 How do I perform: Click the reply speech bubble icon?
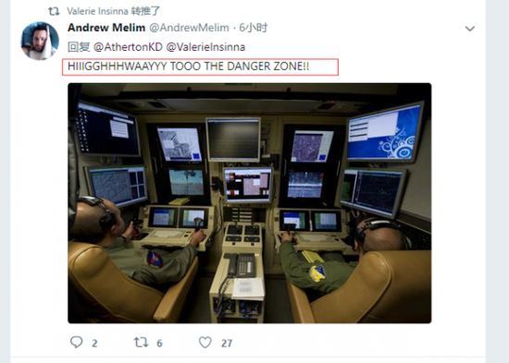(x=77, y=343)
